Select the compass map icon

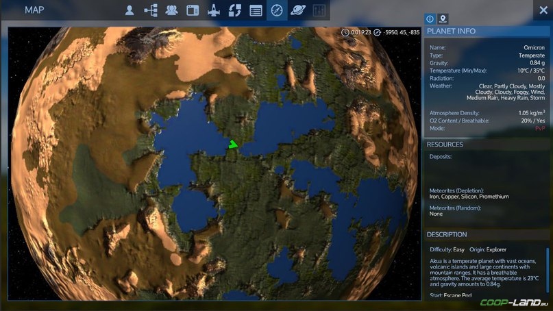(x=277, y=10)
